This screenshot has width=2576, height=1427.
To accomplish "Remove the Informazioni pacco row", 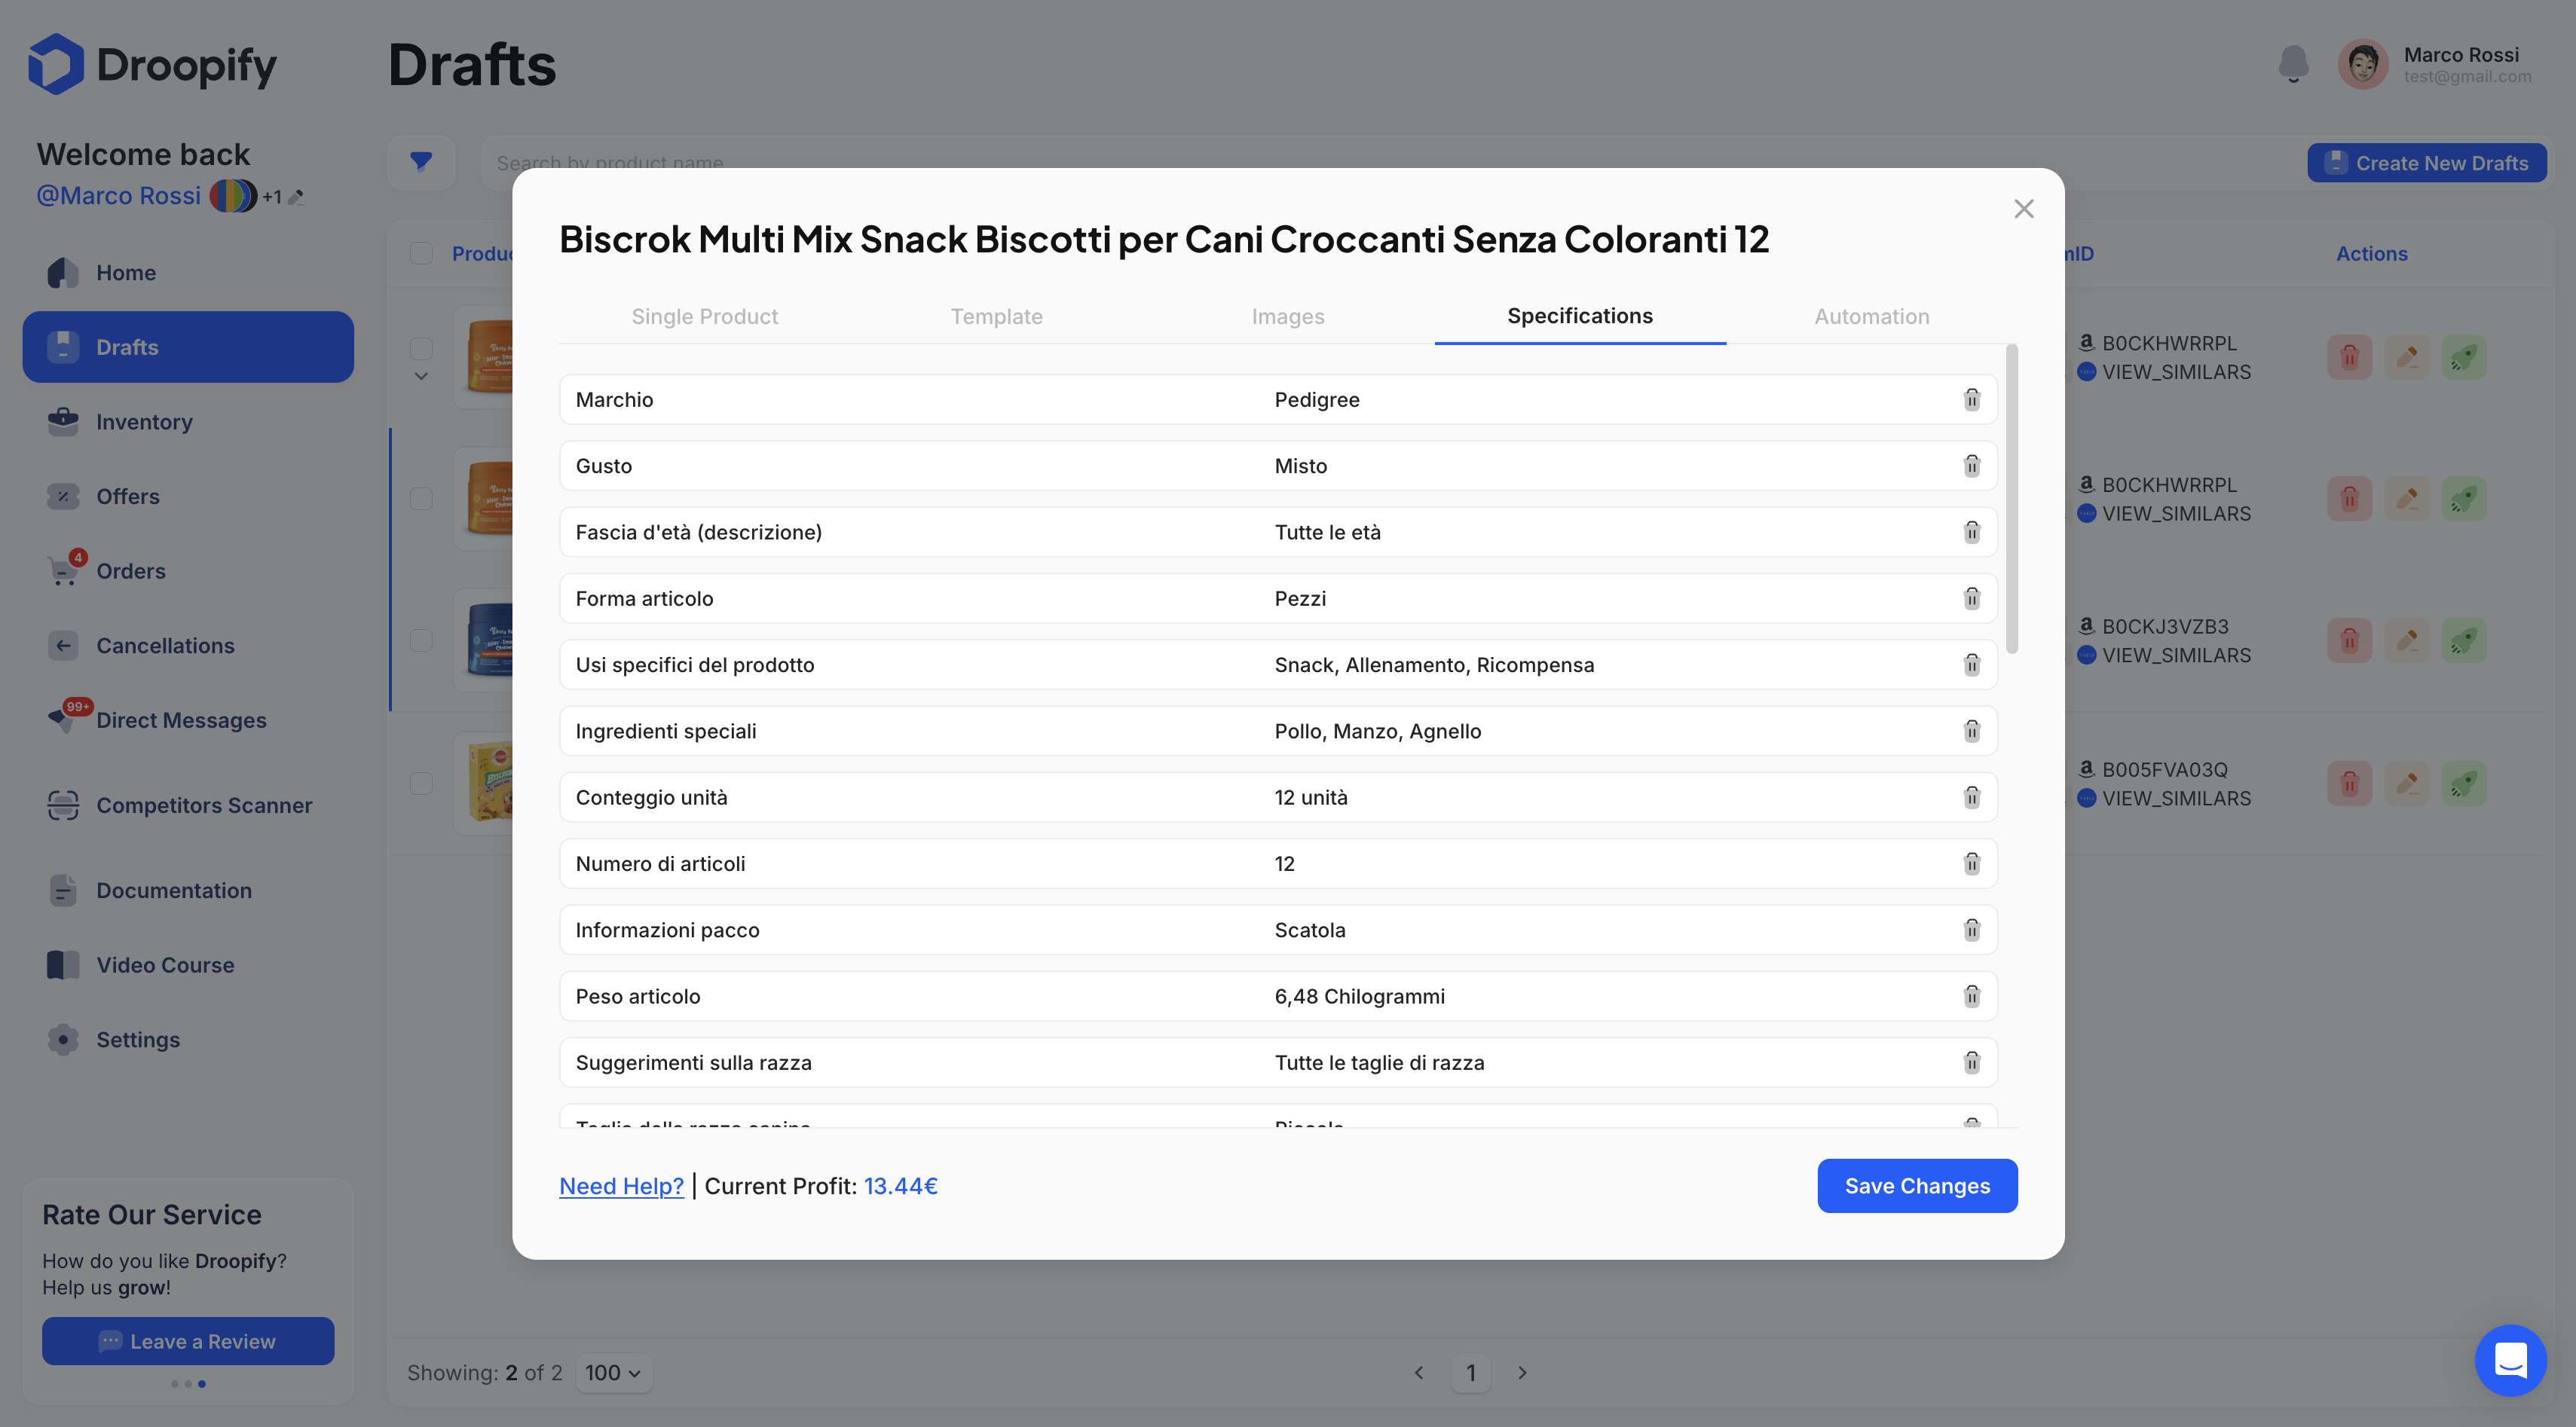I will point(1971,930).
